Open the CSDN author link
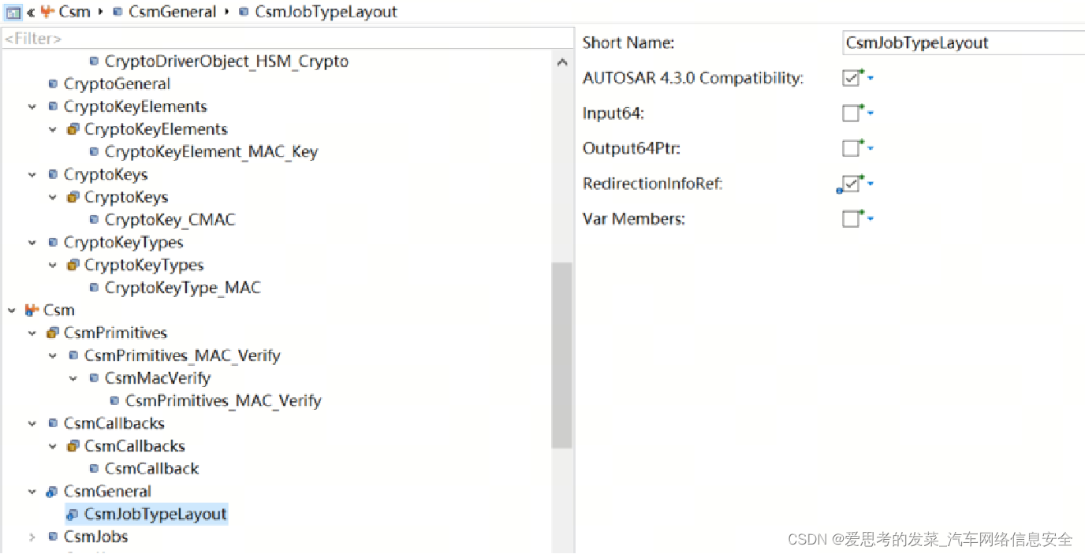The width and height of the screenshot is (1085, 554). 930,538
